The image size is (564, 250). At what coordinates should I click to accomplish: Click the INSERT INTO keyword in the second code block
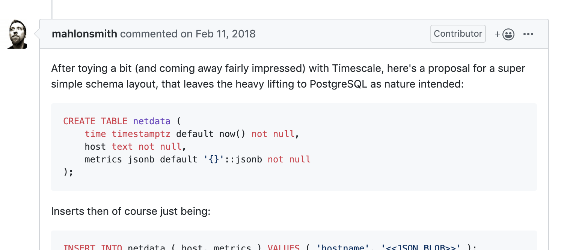[x=92, y=247]
